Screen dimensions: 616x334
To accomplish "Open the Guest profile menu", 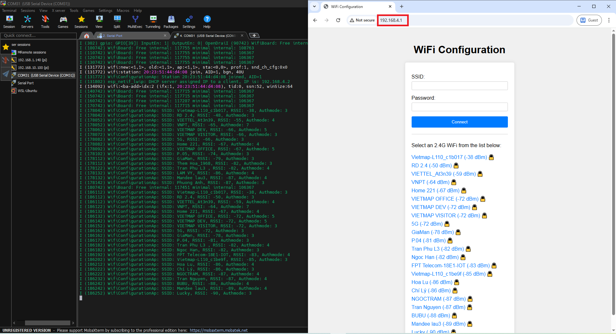I will click(x=589, y=20).
